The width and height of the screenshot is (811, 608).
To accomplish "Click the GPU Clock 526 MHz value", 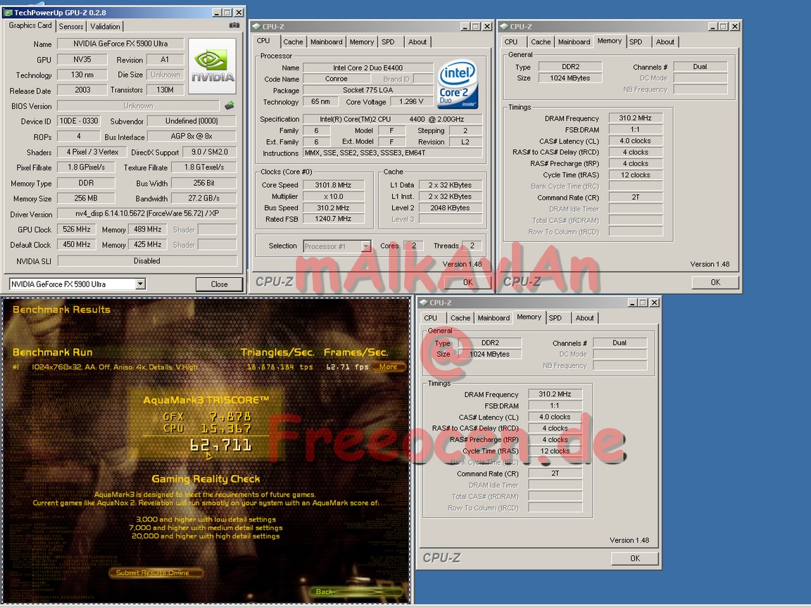I will 77,229.
